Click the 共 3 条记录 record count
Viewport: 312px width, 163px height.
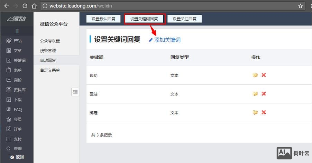point(101,135)
